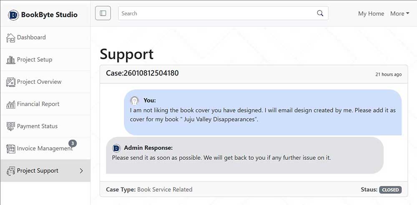Click the user avatar beside You
This screenshot has height=205, width=417.
(134, 100)
